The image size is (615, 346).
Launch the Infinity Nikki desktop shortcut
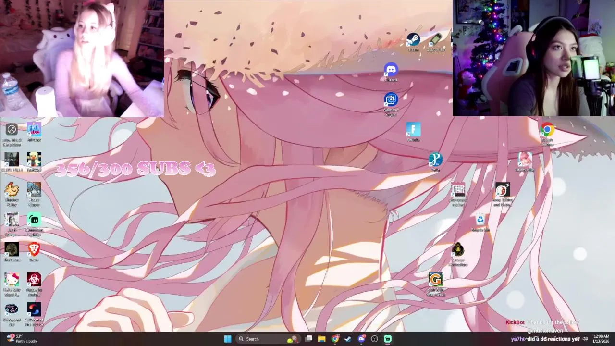point(525,162)
